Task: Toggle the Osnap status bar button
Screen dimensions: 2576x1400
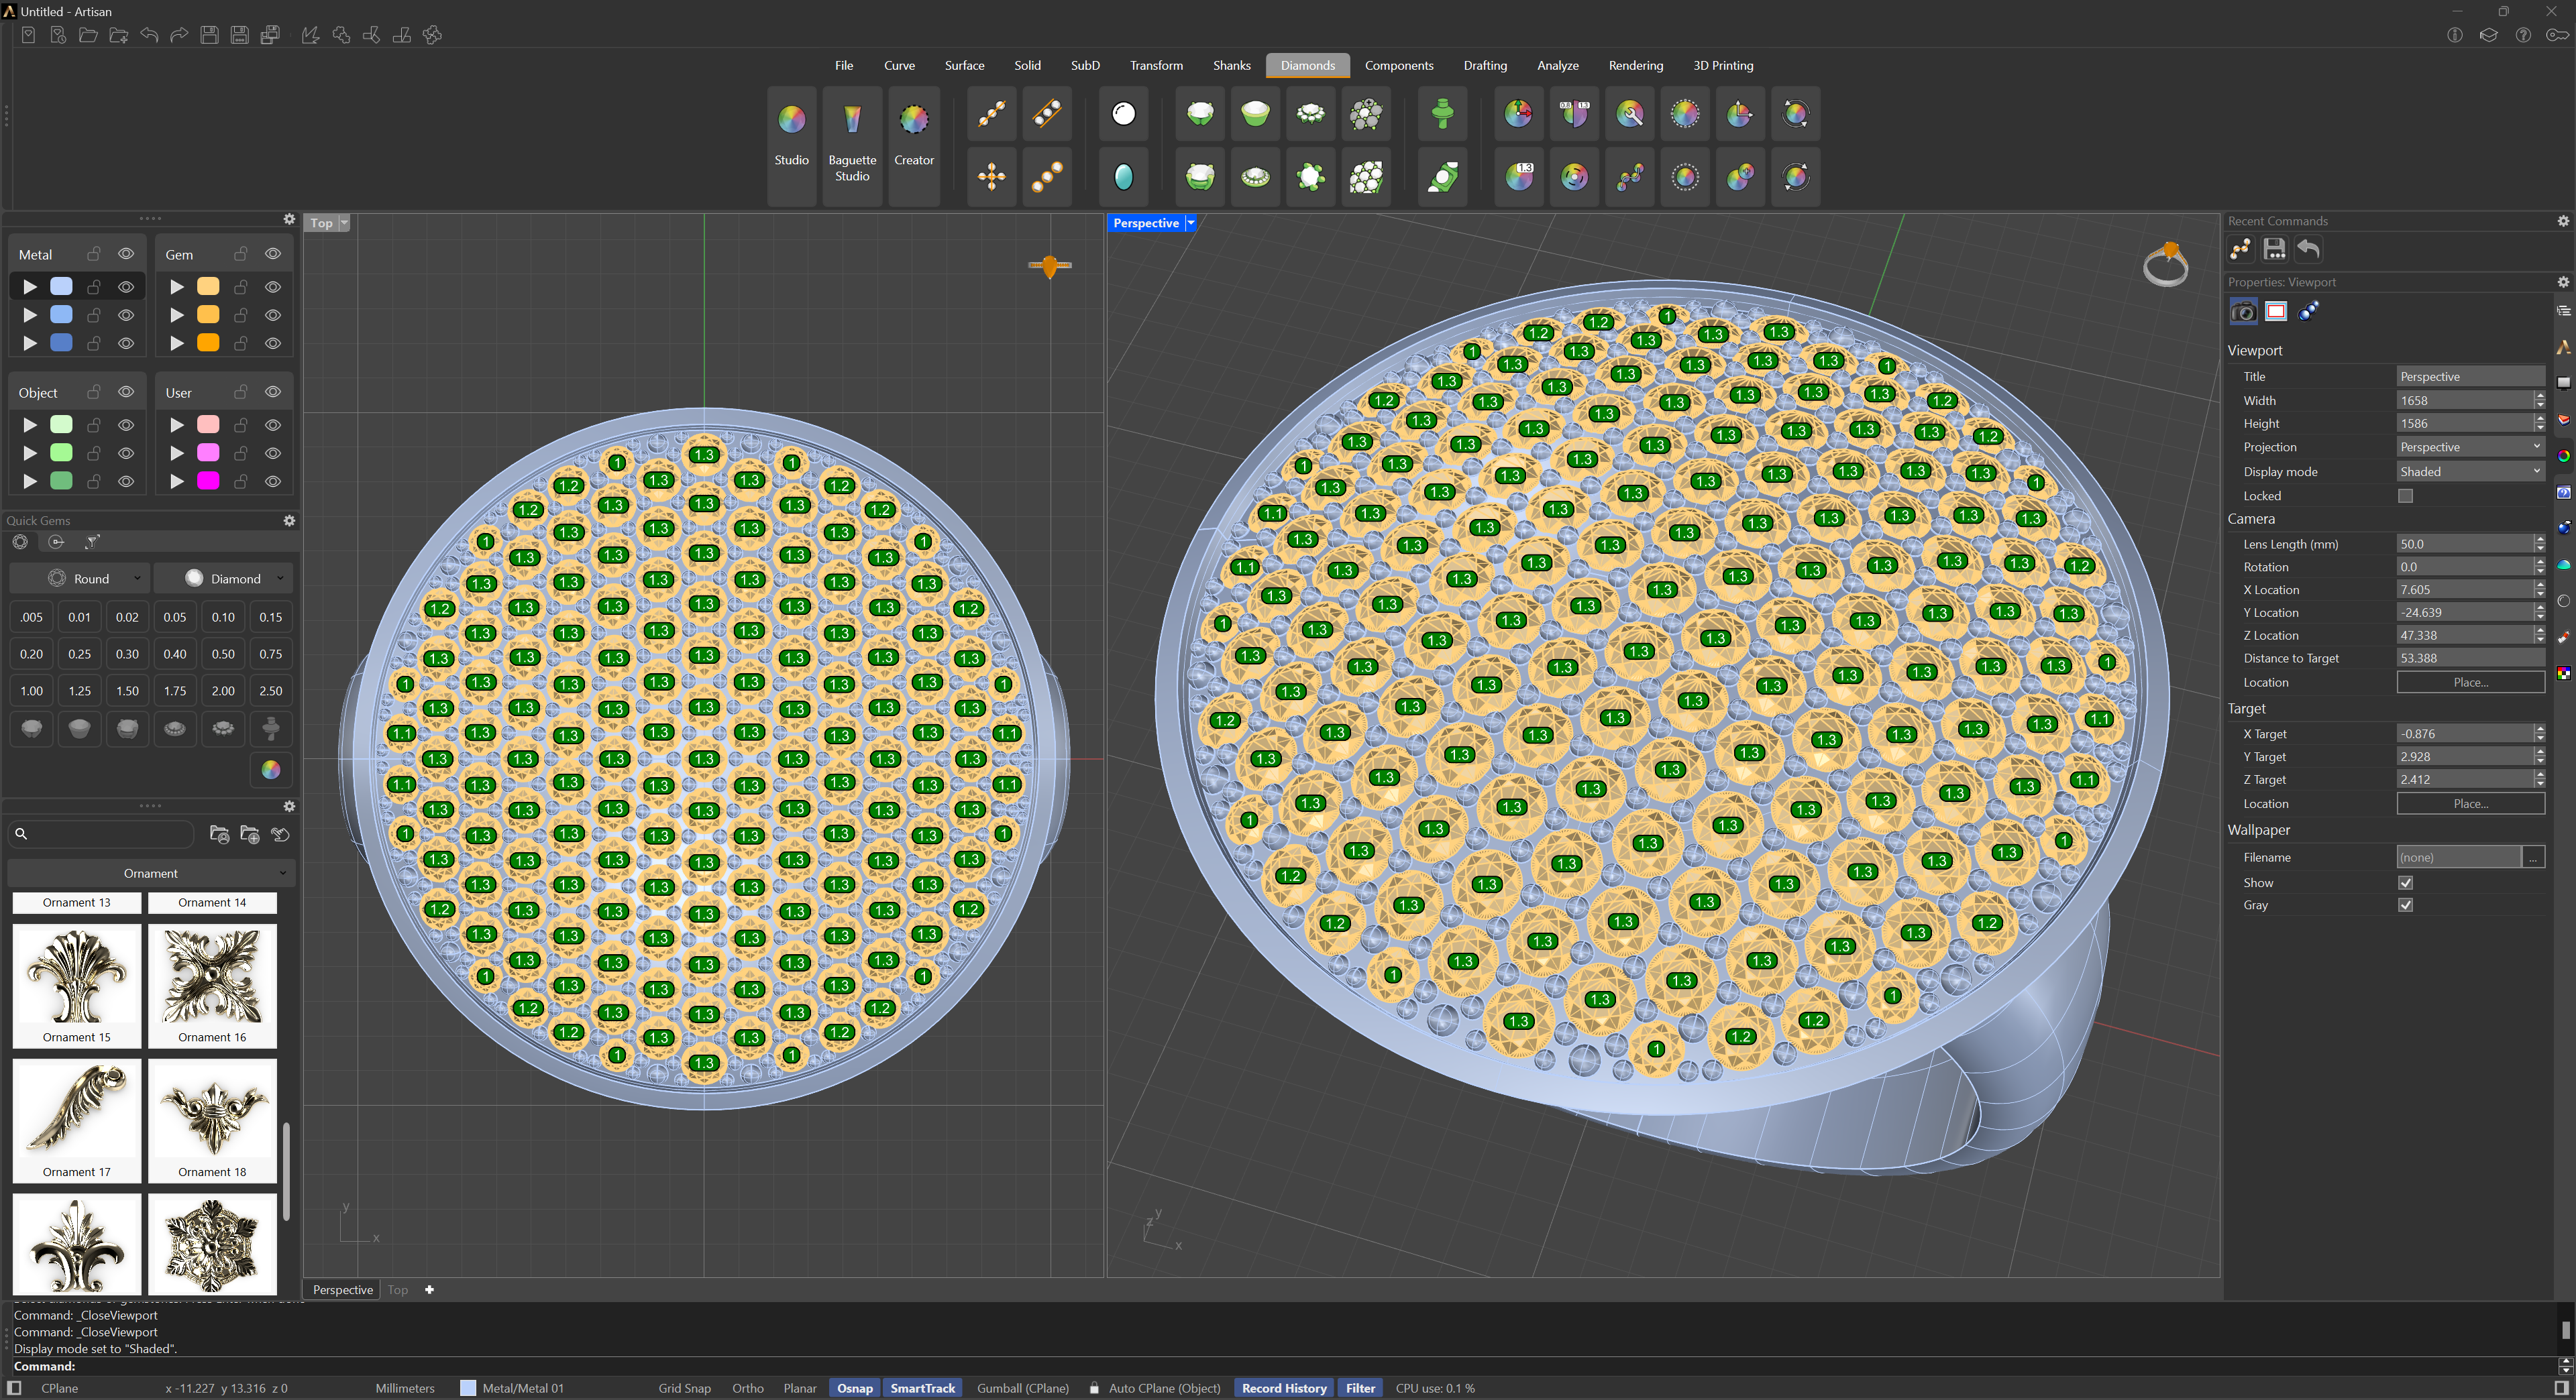Action: [x=854, y=1388]
